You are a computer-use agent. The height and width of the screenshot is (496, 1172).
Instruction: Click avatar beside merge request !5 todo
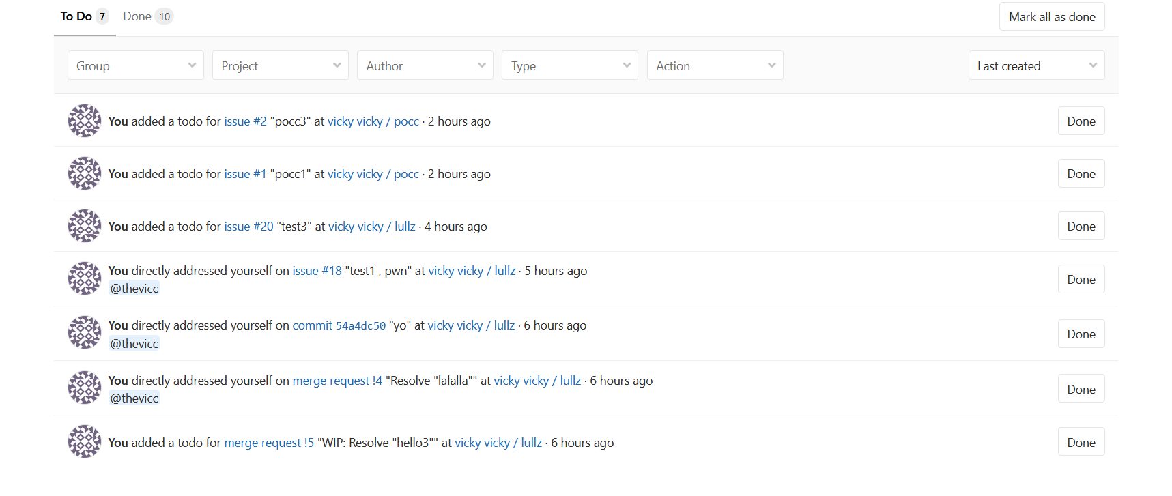tap(85, 442)
